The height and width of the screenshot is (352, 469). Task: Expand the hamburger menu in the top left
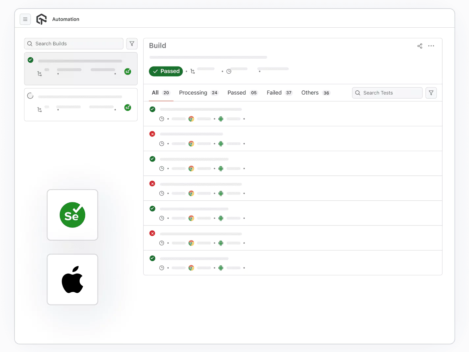click(x=25, y=19)
